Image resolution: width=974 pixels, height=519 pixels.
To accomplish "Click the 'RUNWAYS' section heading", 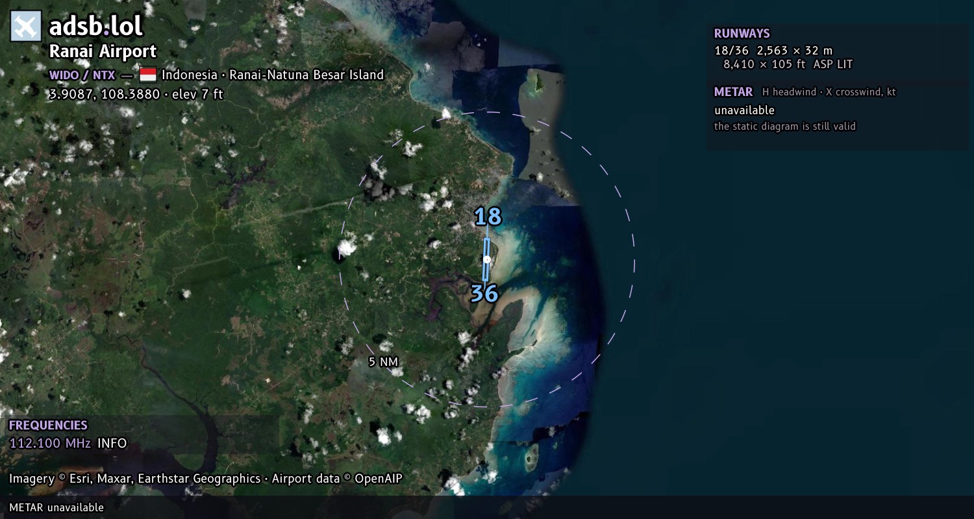I will coord(742,34).
